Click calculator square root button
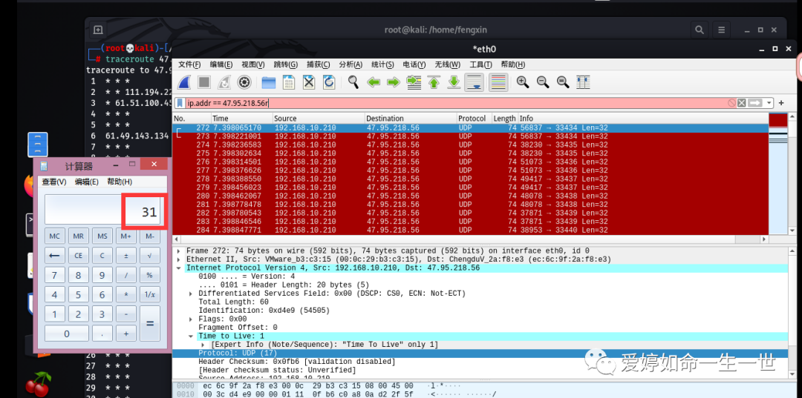Viewport: 802px width, 398px height. (149, 256)
